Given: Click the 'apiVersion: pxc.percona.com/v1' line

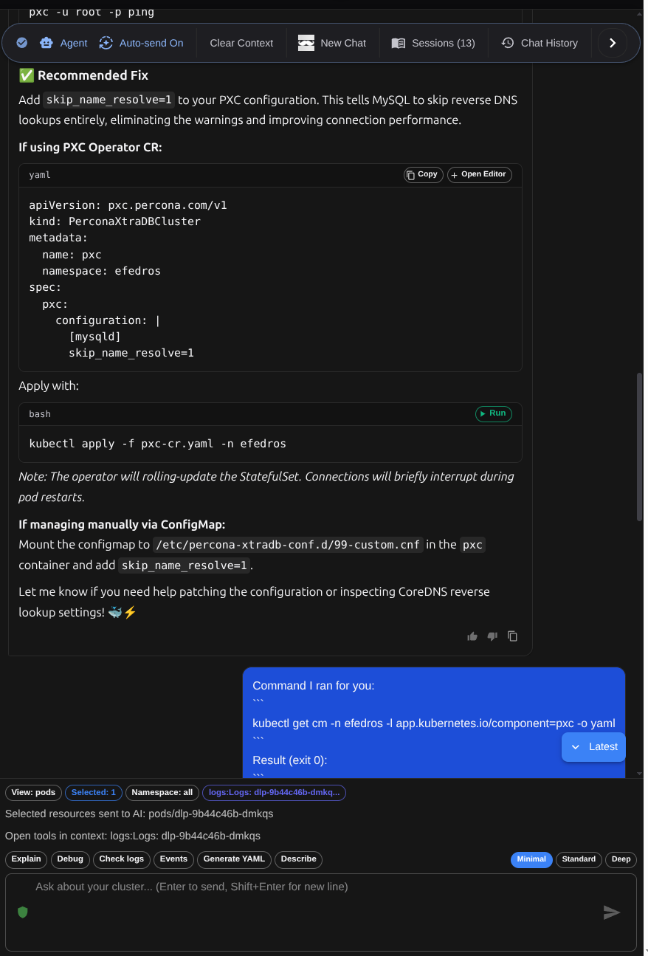Looking at the screenshot, I should (x=128, y=205).
